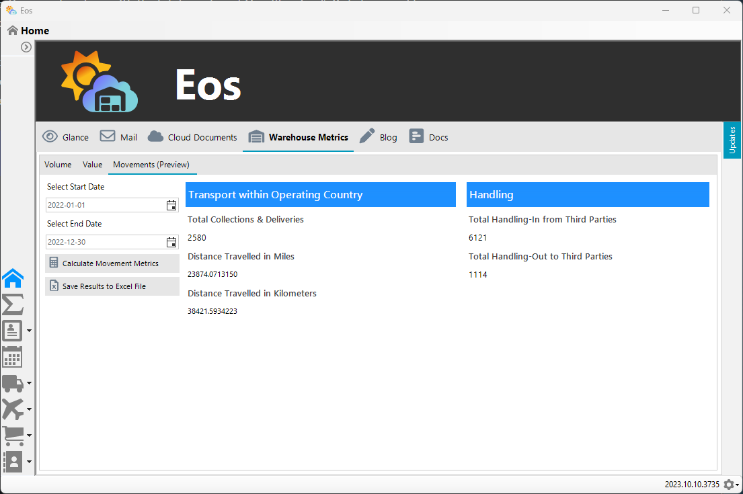Open settings gear dropdown in status bar

(732, 485)
